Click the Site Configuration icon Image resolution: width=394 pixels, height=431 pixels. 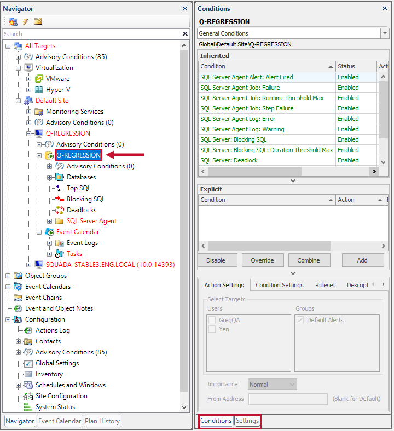coord(28,396)
